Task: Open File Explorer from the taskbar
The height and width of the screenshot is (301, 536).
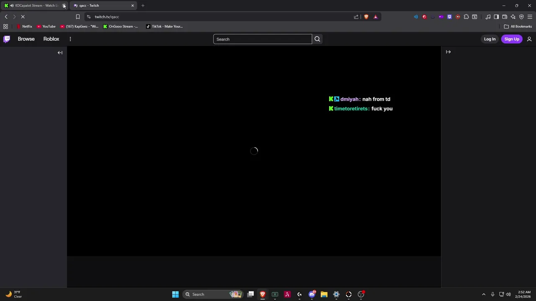Action: click(x=324, y=294)
